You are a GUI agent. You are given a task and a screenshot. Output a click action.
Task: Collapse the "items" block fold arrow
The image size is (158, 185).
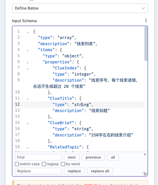click(x=28, y=50)
